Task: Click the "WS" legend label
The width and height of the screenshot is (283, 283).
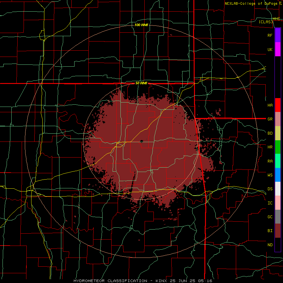Action: (x=270, y=175)
